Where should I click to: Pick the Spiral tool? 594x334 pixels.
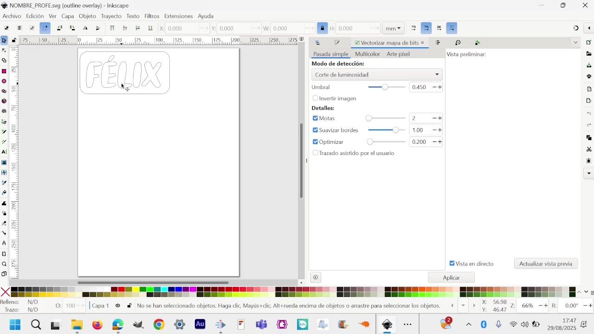coord(4,111)
